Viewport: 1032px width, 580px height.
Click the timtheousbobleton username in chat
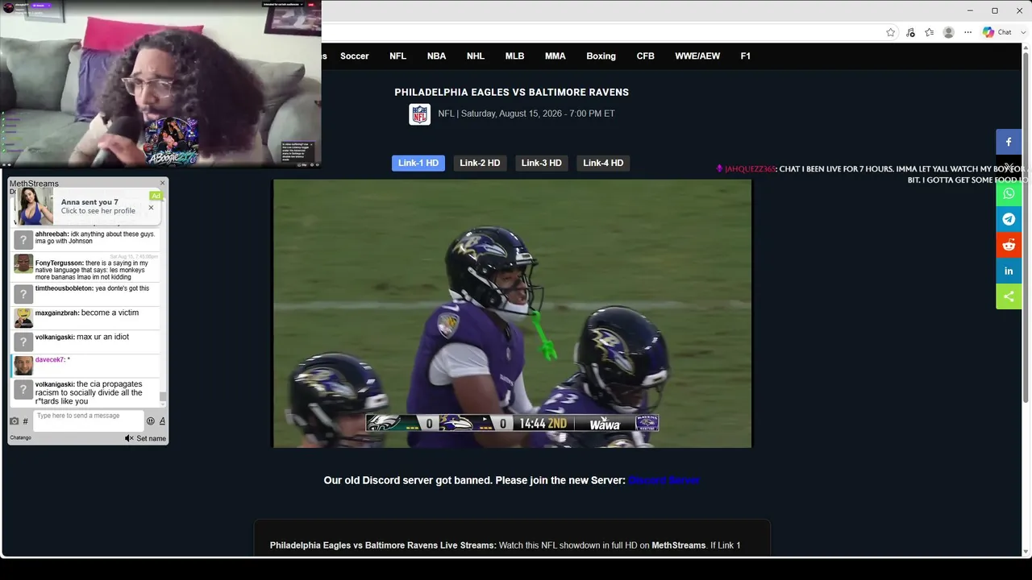64,288
